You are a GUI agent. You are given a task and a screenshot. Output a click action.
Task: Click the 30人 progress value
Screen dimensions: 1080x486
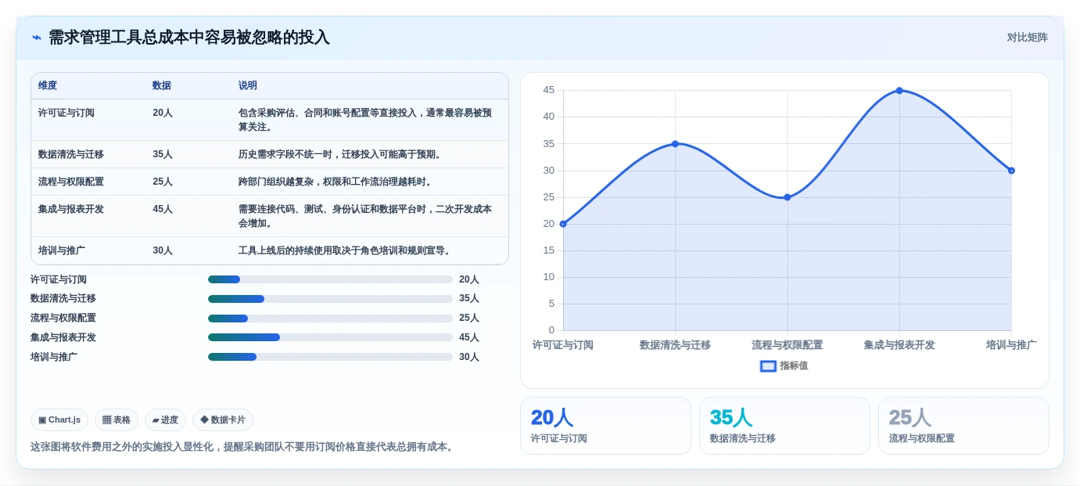point(469,357)
